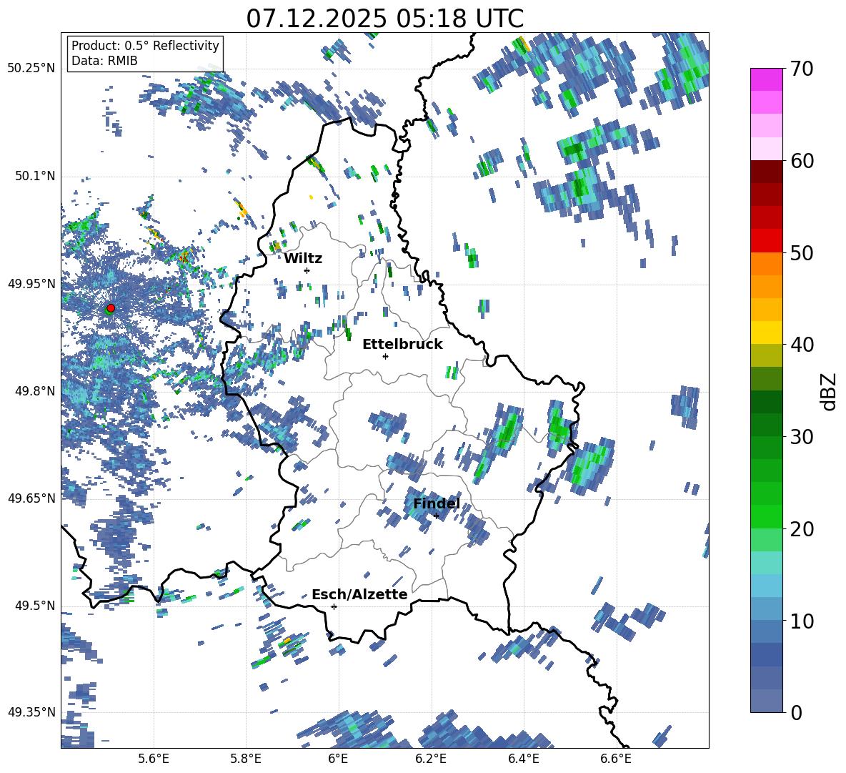Select the Ettelbruck city label
This screenshot has height=773, width=846.
coord(402,344)
